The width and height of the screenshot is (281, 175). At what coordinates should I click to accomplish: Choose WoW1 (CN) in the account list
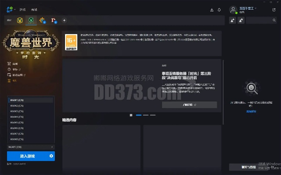pyautogui.click(x=31, y=100)
